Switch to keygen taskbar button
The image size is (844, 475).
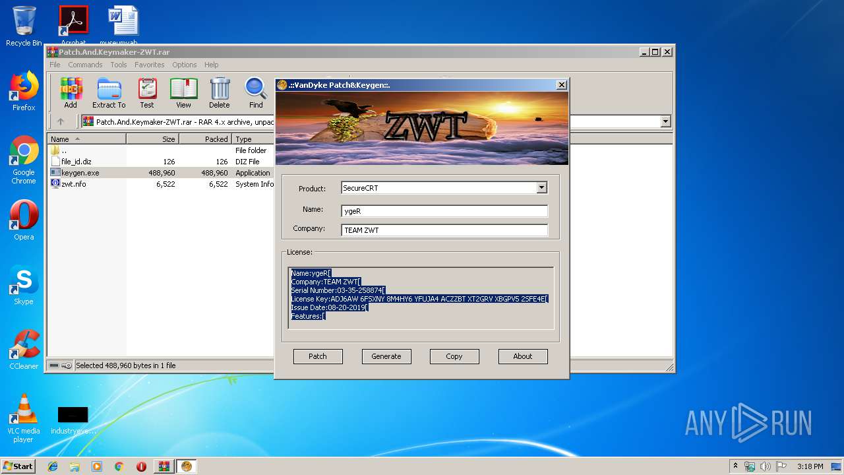click(x=187, y=466)
